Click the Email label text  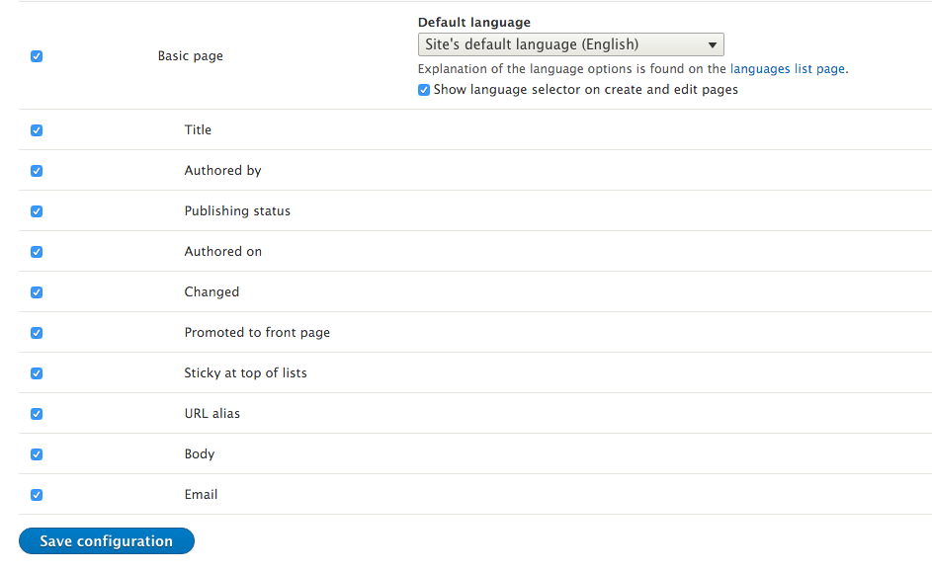pos(201,495)
